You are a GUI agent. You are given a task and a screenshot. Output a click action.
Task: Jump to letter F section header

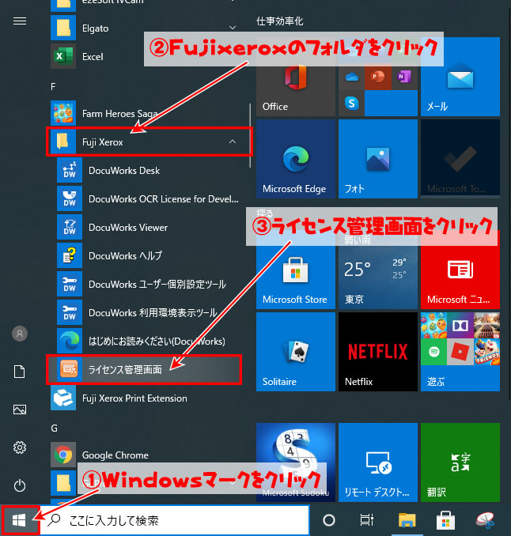pos(53,86)
